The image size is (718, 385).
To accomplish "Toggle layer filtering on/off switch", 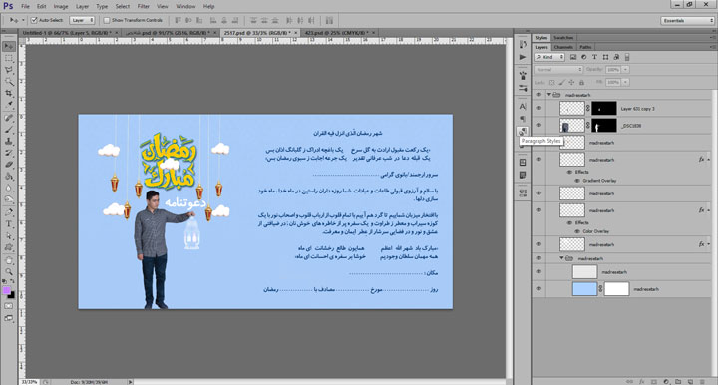I will [x=627, y=57].
